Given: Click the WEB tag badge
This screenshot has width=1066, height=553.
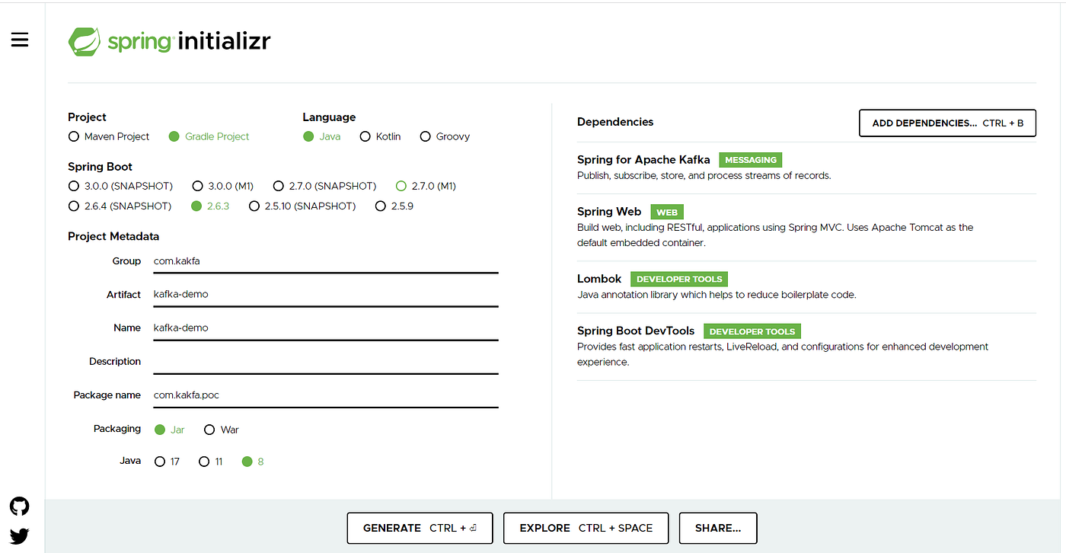Looking at the screenshot, I should pos(667,213).
